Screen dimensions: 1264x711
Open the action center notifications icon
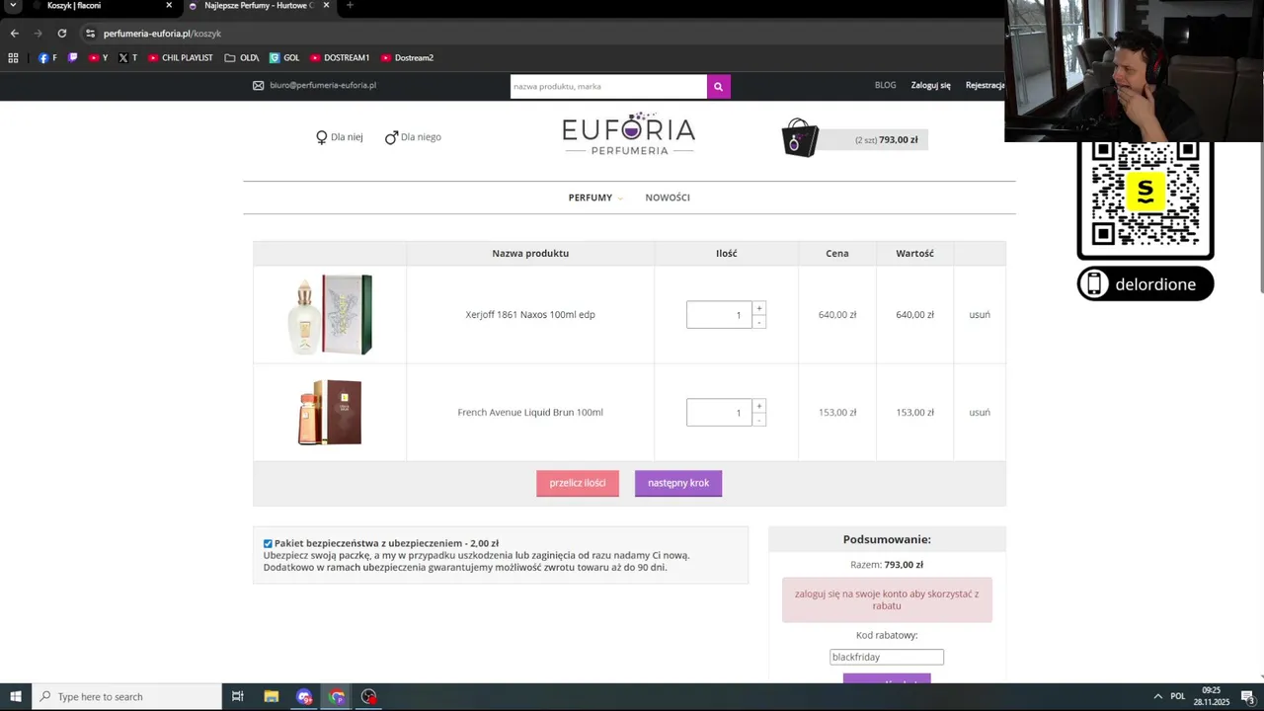pos(1247,697)
